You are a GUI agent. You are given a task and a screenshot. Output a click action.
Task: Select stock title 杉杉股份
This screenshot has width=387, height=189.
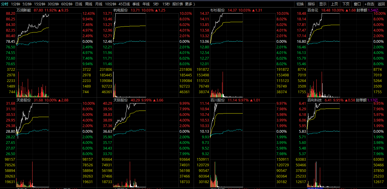pyautogui.click(x=218, y=10)
